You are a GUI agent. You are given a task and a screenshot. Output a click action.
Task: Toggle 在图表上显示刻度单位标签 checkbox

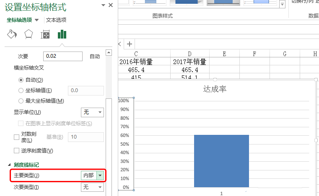click(x=21, y=124)
